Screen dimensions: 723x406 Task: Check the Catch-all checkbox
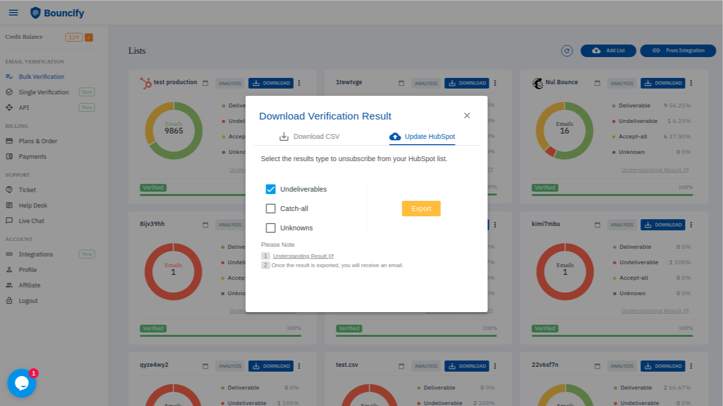click(x=271, y=209)
